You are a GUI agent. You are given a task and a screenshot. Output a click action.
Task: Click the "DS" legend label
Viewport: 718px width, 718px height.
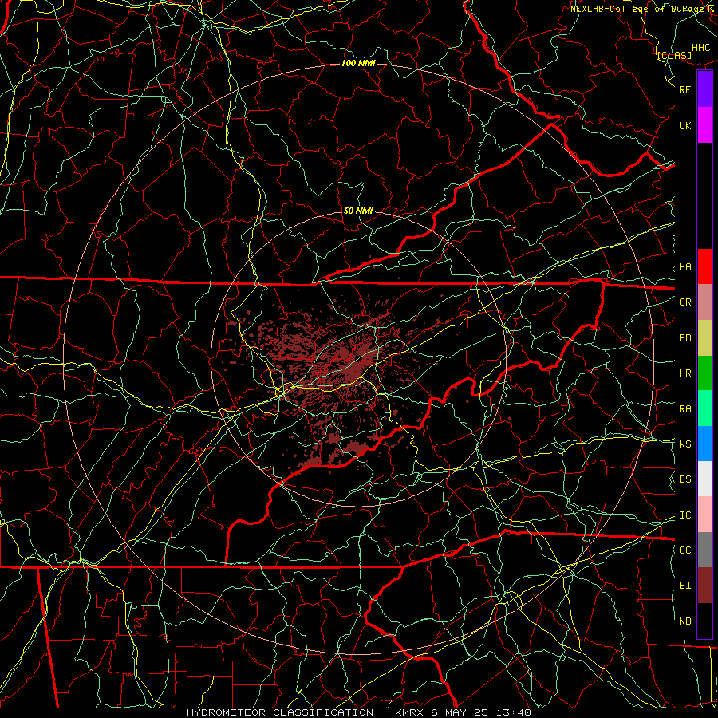685,479
